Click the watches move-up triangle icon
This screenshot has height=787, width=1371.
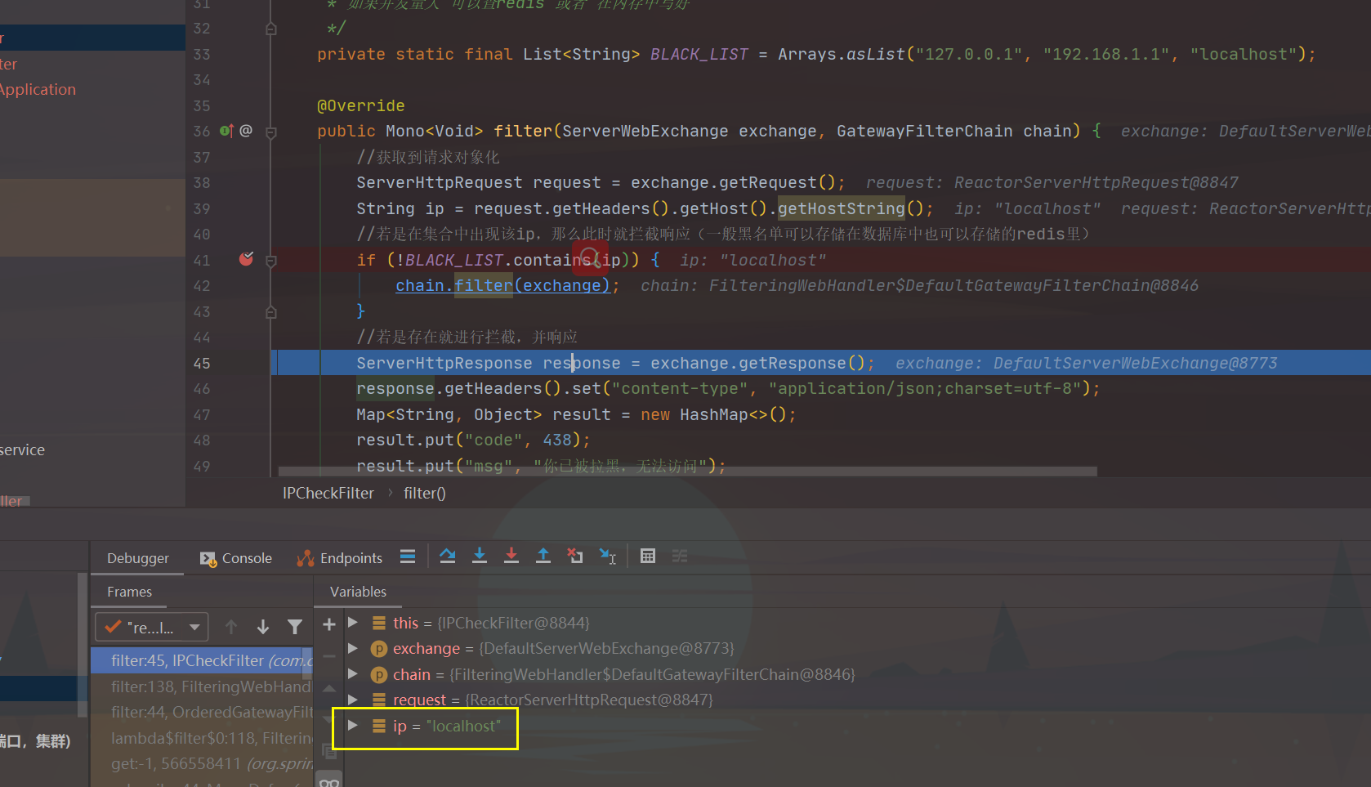329,688
